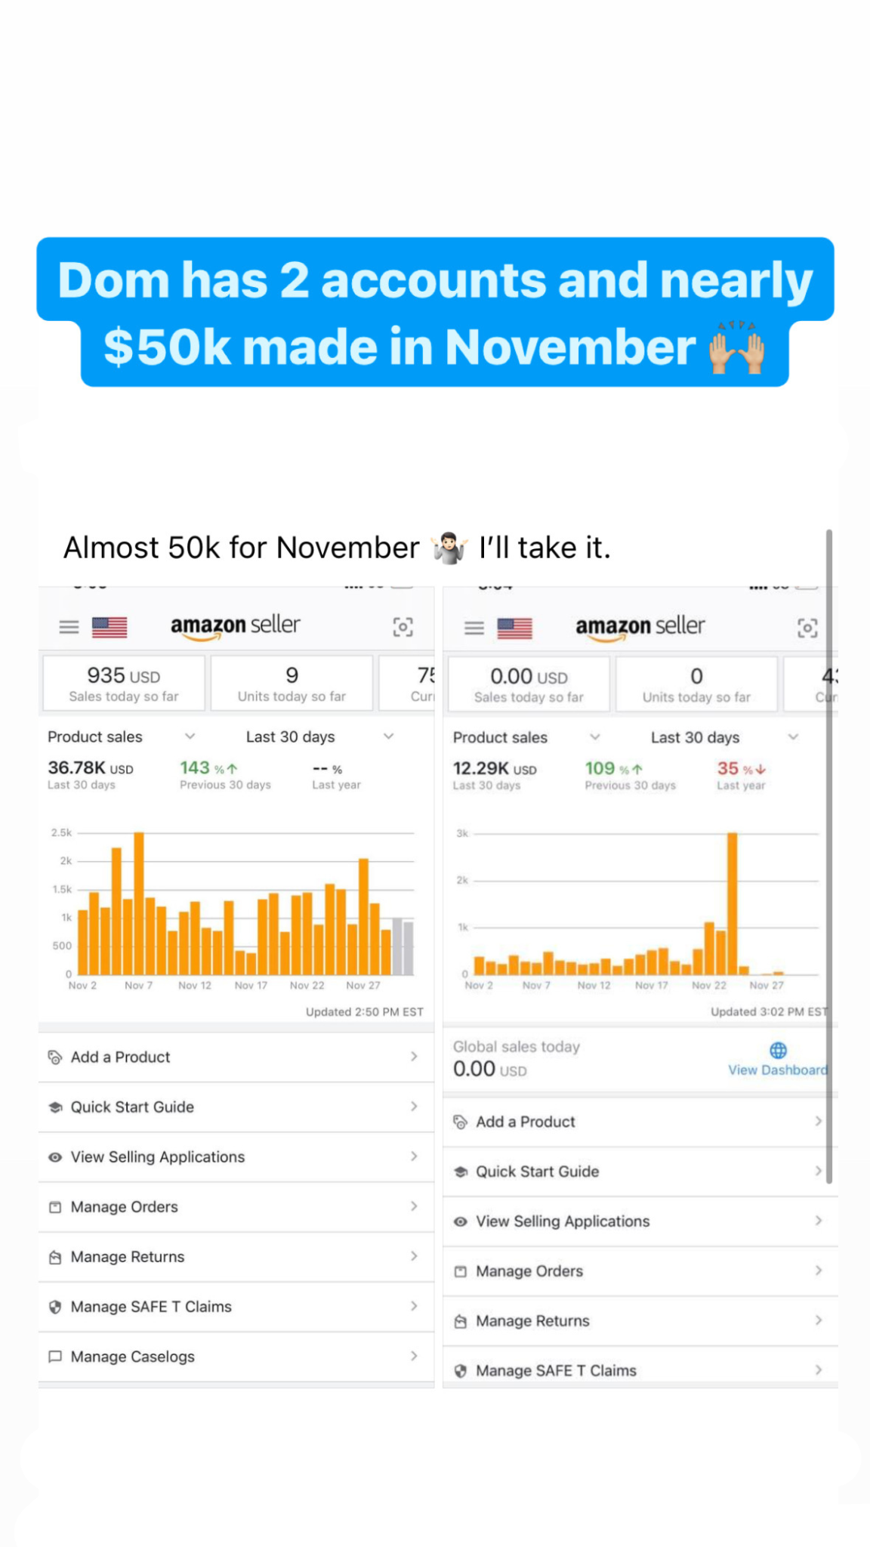
Task: Tap US flag marketplace icon on right
Action: 514,628
